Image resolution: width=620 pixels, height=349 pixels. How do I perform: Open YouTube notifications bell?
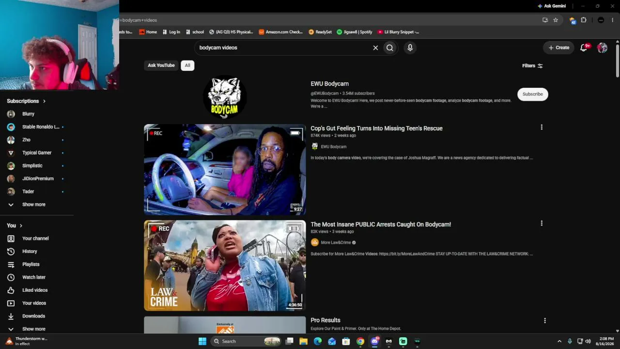click(x=584, y=48)
